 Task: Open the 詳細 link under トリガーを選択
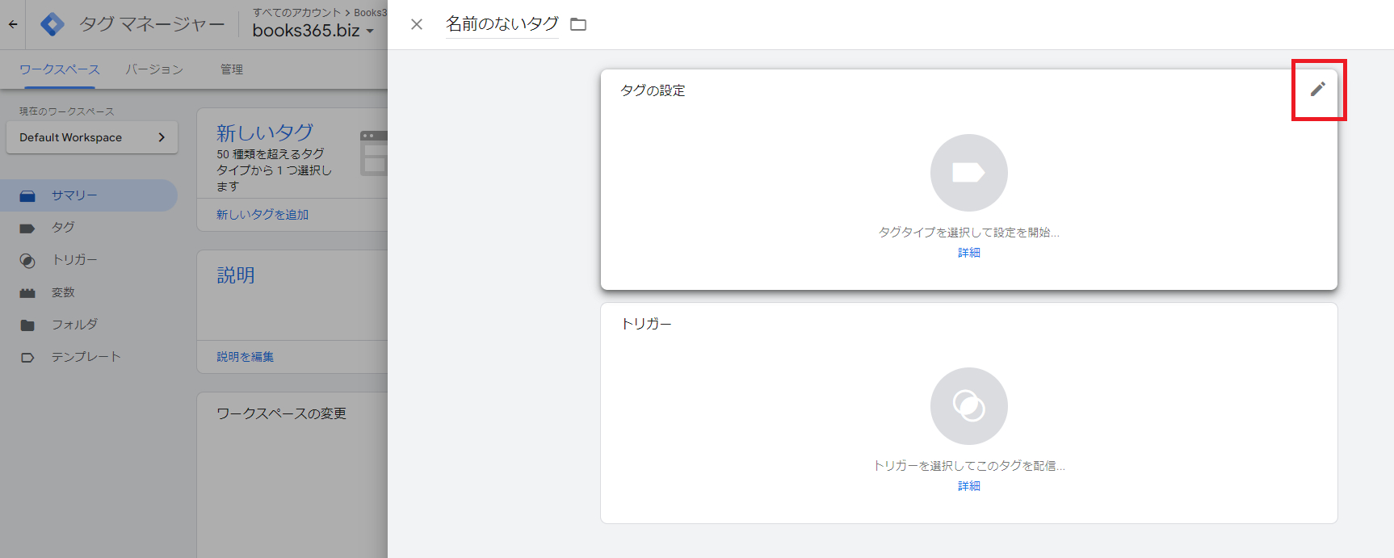[968, 486]
